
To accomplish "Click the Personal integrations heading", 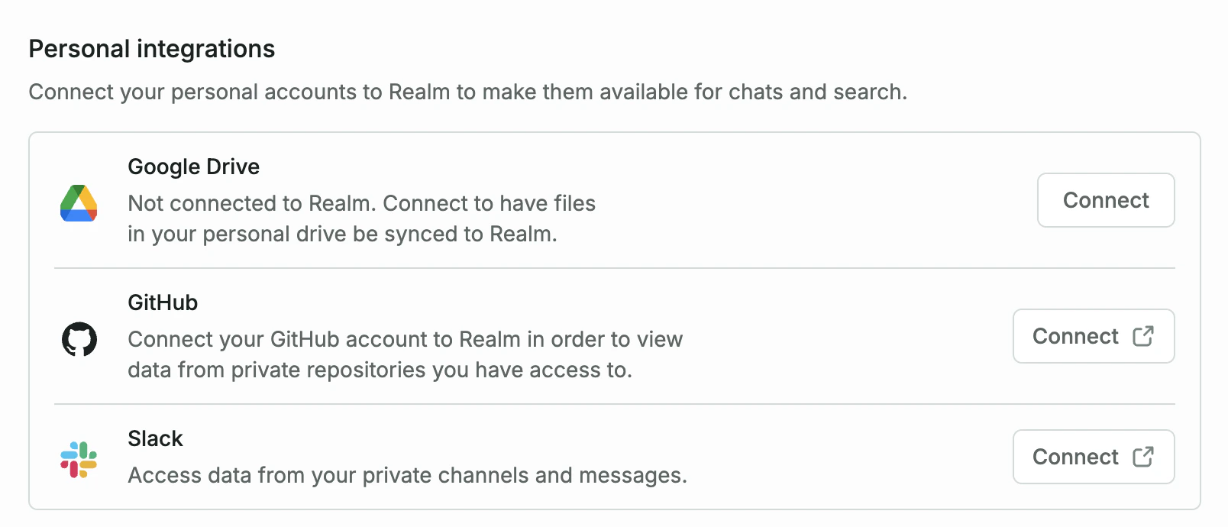I will (151, 48).
